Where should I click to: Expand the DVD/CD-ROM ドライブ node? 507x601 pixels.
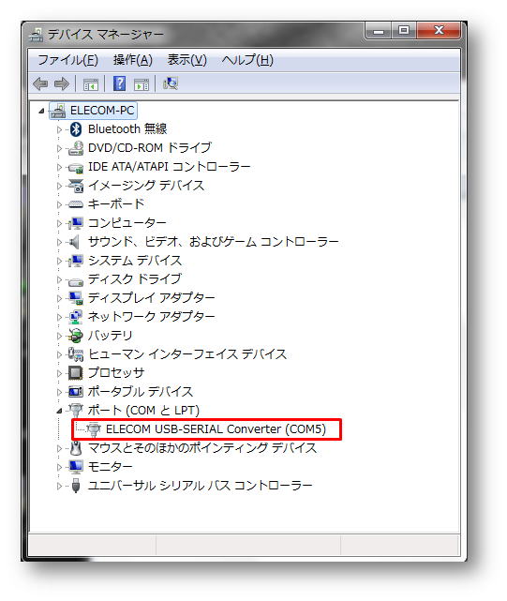point(59,148)
